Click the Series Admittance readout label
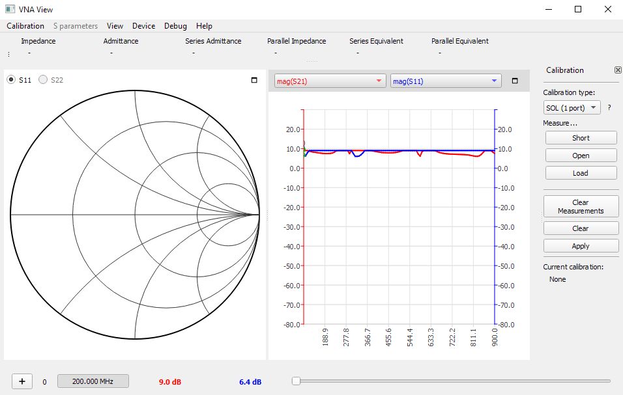This screenshot has height=395, width=623. tap(213, 41)
